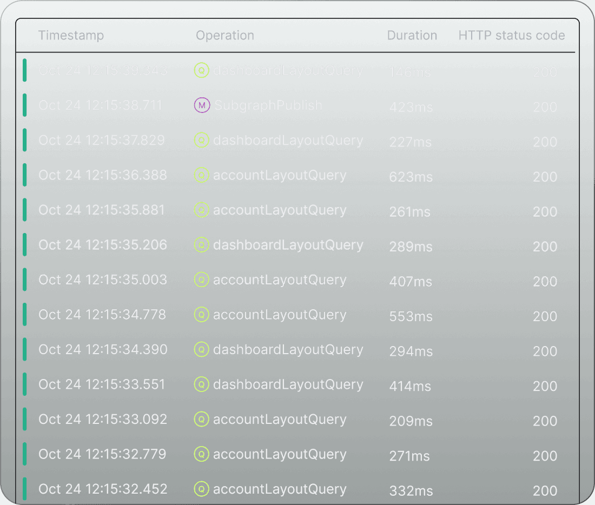Click the query icon beside dashboardLayoutQuery at 12:15:34.390
The width and height of the screenshot is (595, 505).
click(x=202, y=350)
